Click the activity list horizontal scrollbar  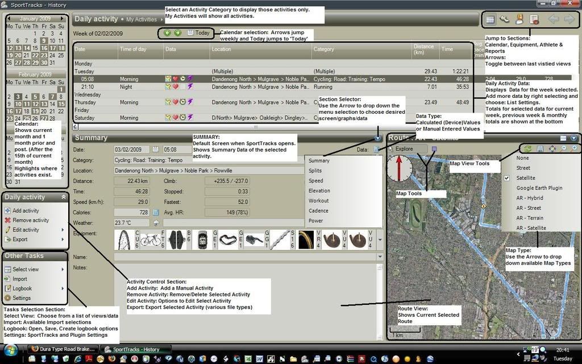click(256, 127)
